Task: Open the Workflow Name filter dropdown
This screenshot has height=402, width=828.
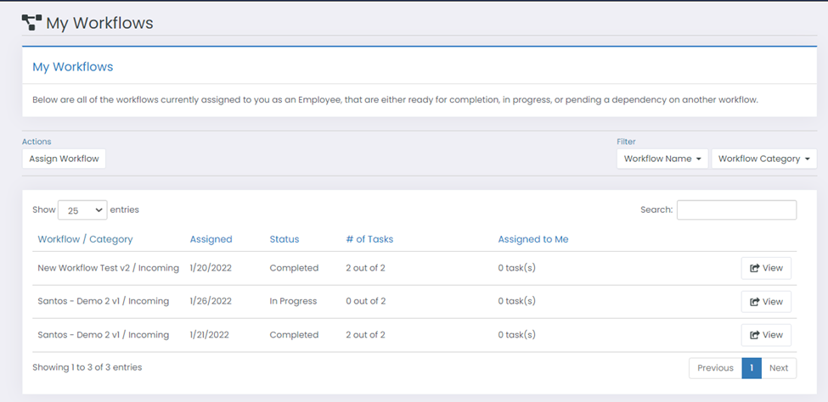Action: (662, 159)
